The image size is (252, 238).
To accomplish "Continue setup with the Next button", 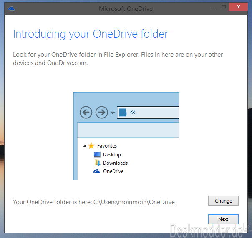I will (223, 219).
